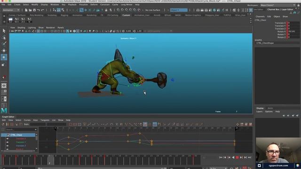Select the CTRL_ChestShape entry under Shapes
Screen dimensions: 301x169
click(x=265, y=43)
